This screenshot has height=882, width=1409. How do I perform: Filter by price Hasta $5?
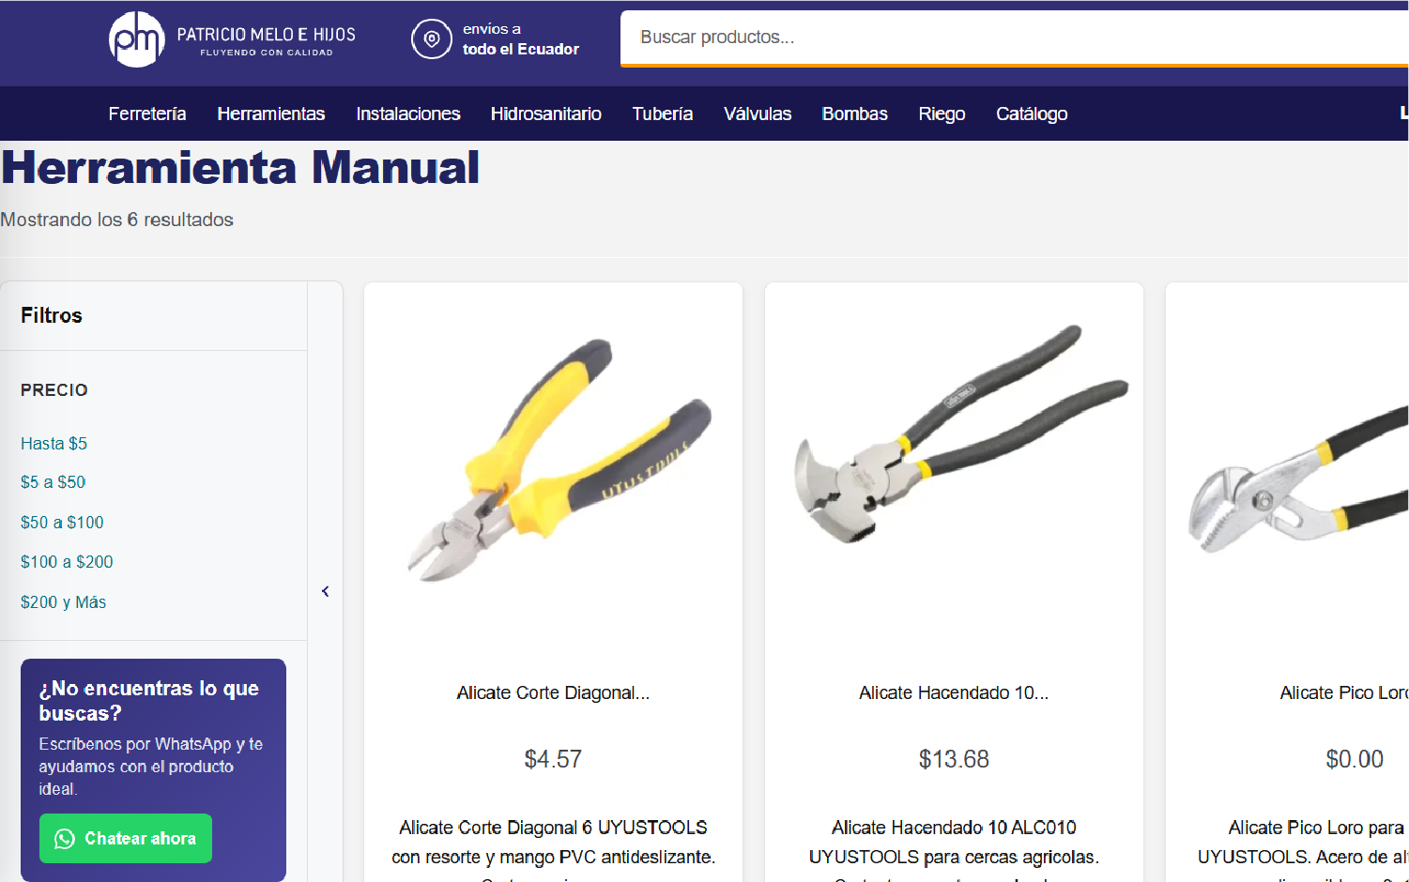point(54,443)
